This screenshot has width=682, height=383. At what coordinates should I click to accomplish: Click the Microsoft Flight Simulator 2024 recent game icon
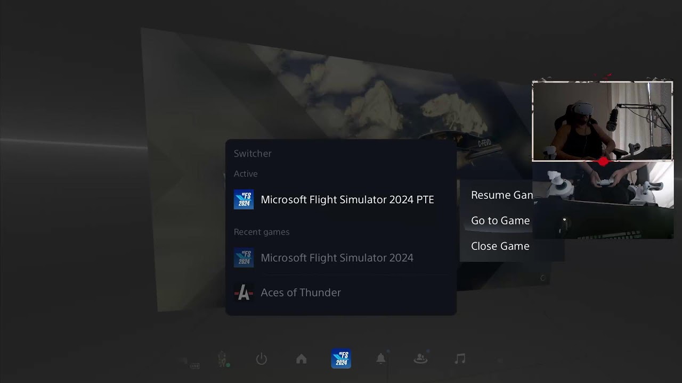[x=243, y=257]
